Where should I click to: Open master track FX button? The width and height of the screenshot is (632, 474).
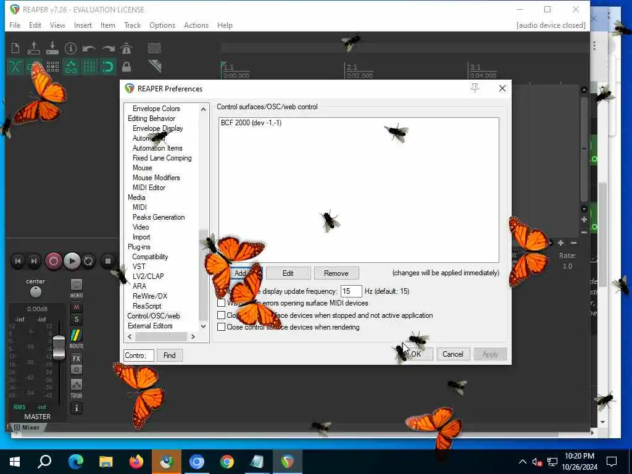click(x=77, y=359)
